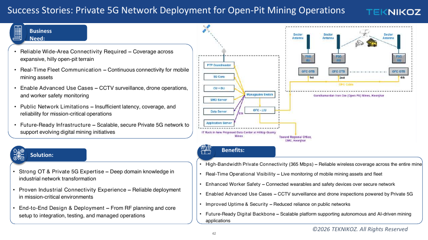The height and width of the screenshot is (240, 428).
Task: Select the TEKNIKOZ logo in header
Action: (x=393, y=12)
